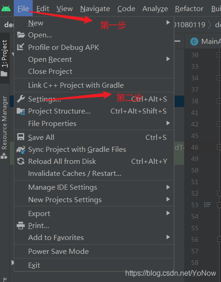Click the Reload All from Disk icon
This screenshot has height=282, width=221.
tap(21, 161)
